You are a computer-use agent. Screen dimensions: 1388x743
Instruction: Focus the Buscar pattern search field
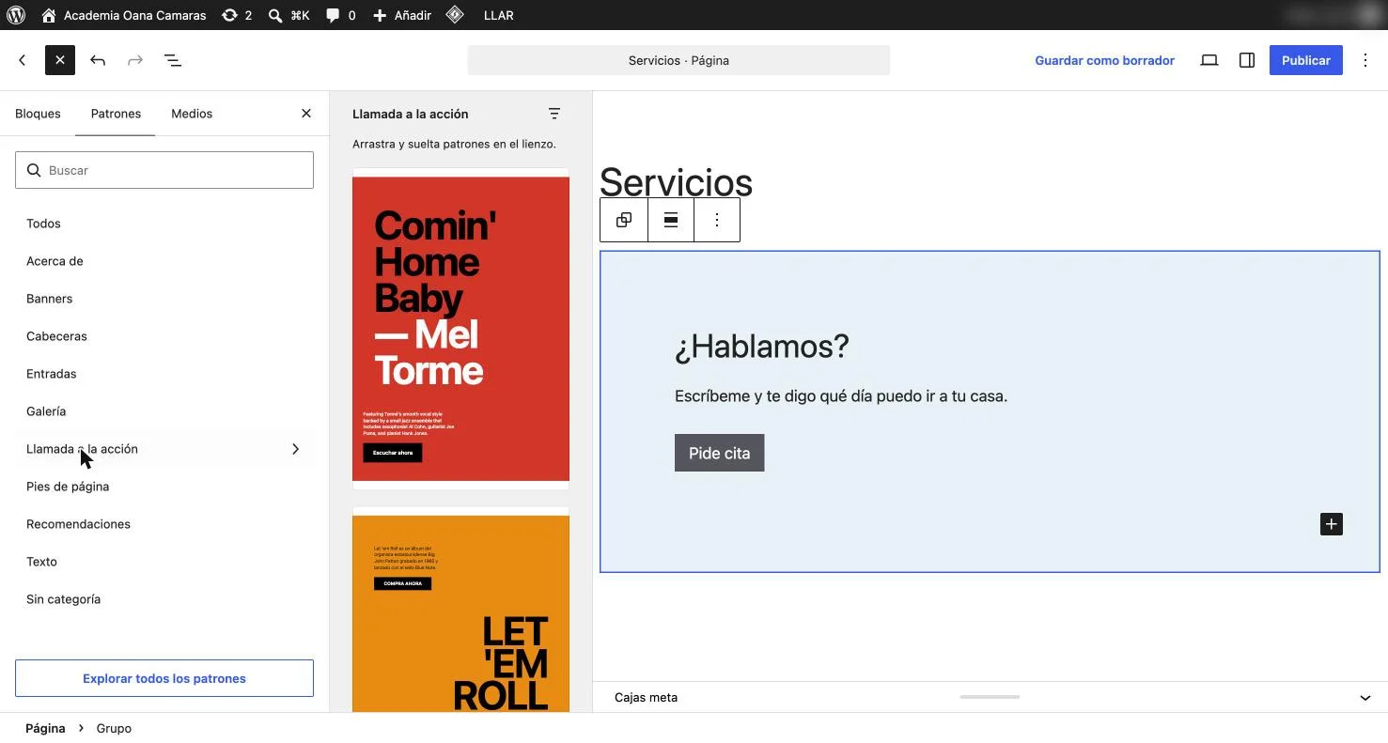point(164,170)
